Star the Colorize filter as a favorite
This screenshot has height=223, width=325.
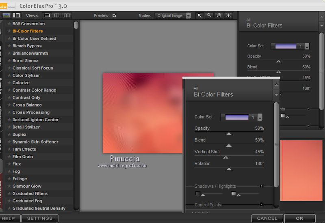pos(9,83)
